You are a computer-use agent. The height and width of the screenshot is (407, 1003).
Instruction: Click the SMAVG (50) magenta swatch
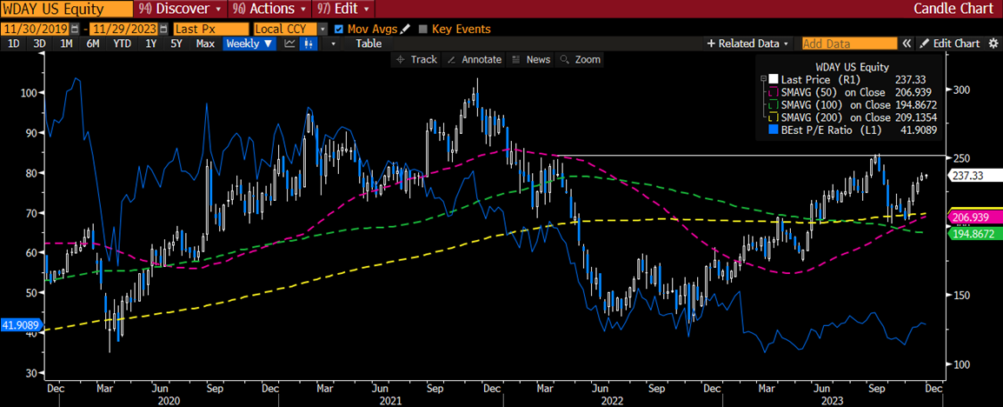[x=773, y=92]
